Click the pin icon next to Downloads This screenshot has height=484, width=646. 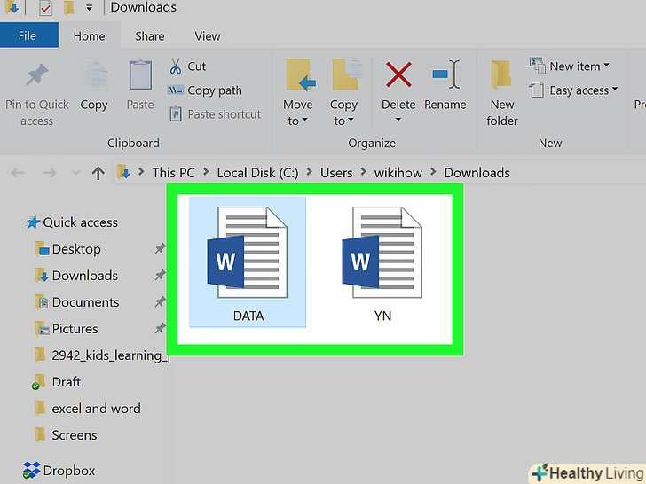tap(160, 275)
